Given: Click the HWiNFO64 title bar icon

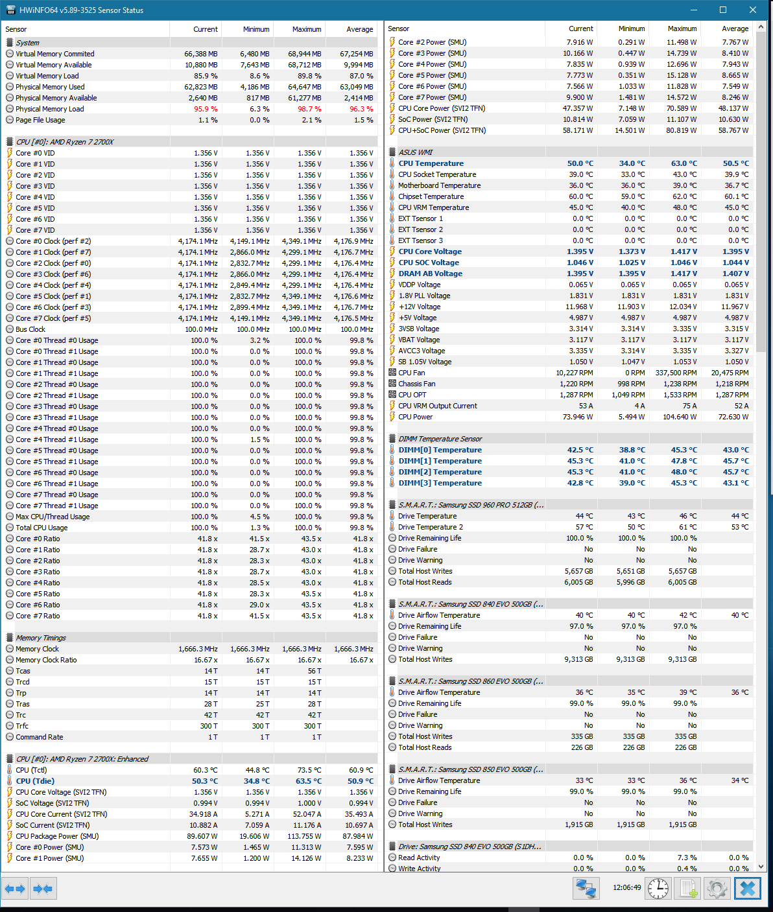Looking at the screenshot, I should pos(10,10).
